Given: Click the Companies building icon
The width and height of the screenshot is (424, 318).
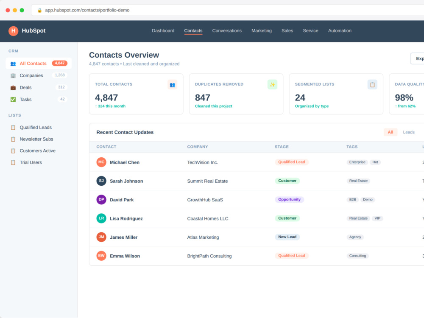Looking at the screenshot, I should click(13, 75).
